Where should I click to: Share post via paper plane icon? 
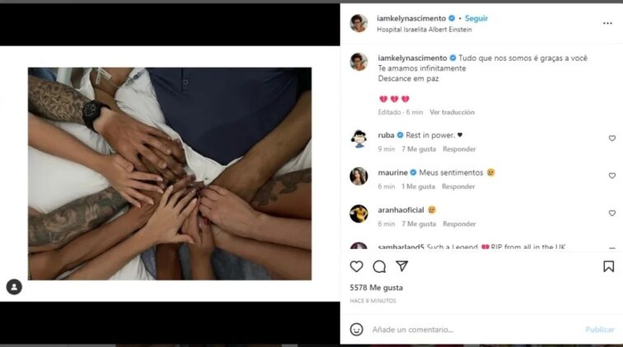[x=401, y=266]
